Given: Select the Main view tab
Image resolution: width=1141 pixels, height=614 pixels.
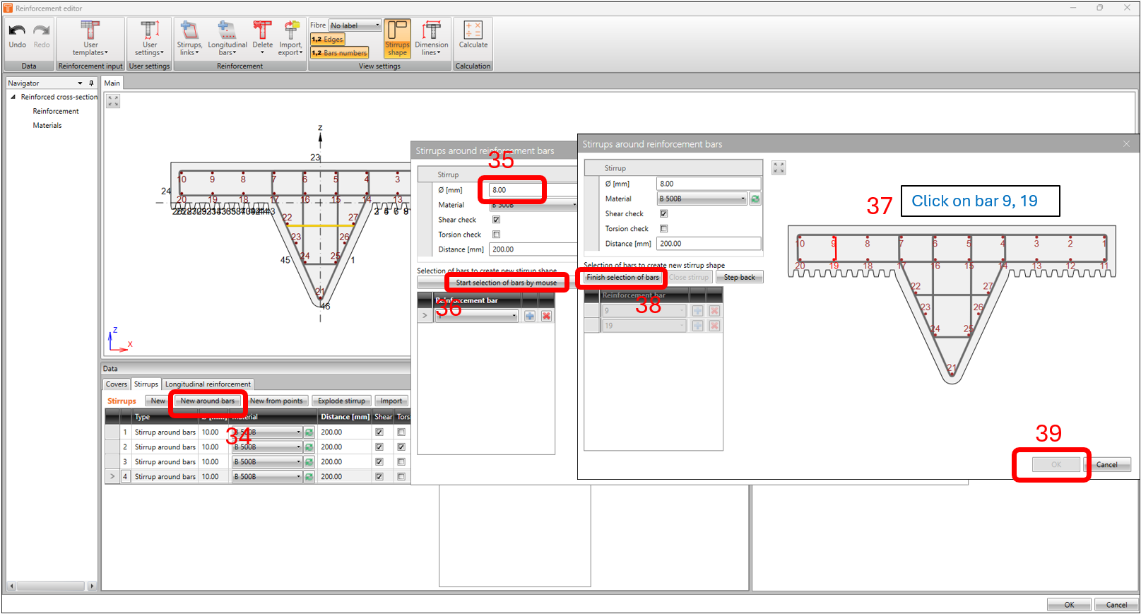Looking at the screenshot, I should click(x=112, y=83).
